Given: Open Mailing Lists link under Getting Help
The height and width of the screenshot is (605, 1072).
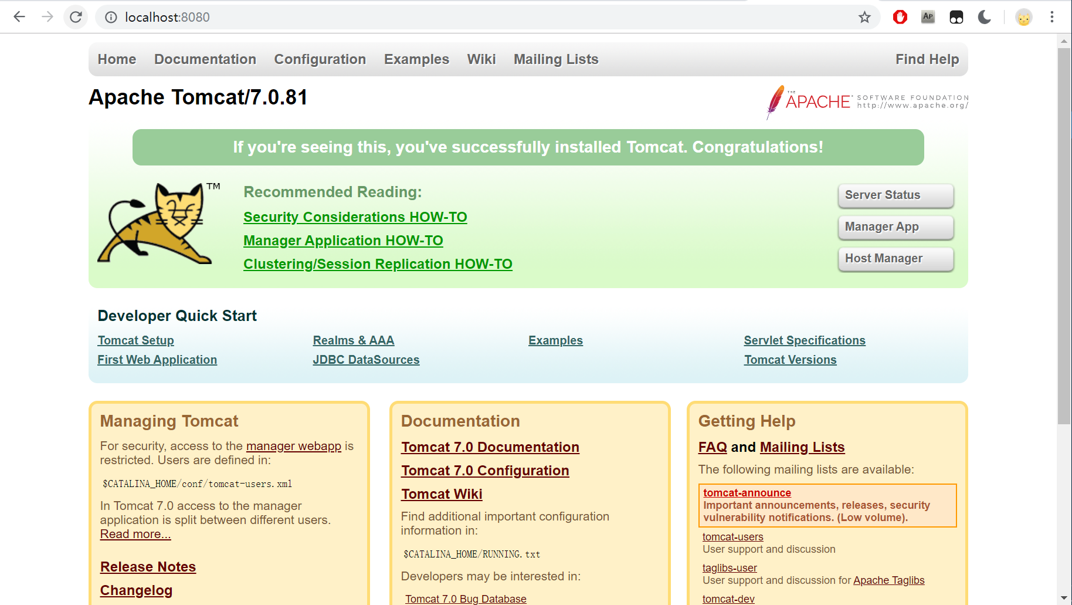Looking at the screenshot, I should click(802, 447).
